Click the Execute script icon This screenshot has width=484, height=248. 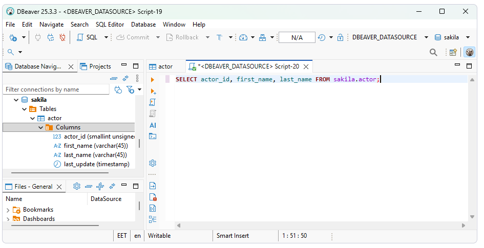[x=153, y=102]
